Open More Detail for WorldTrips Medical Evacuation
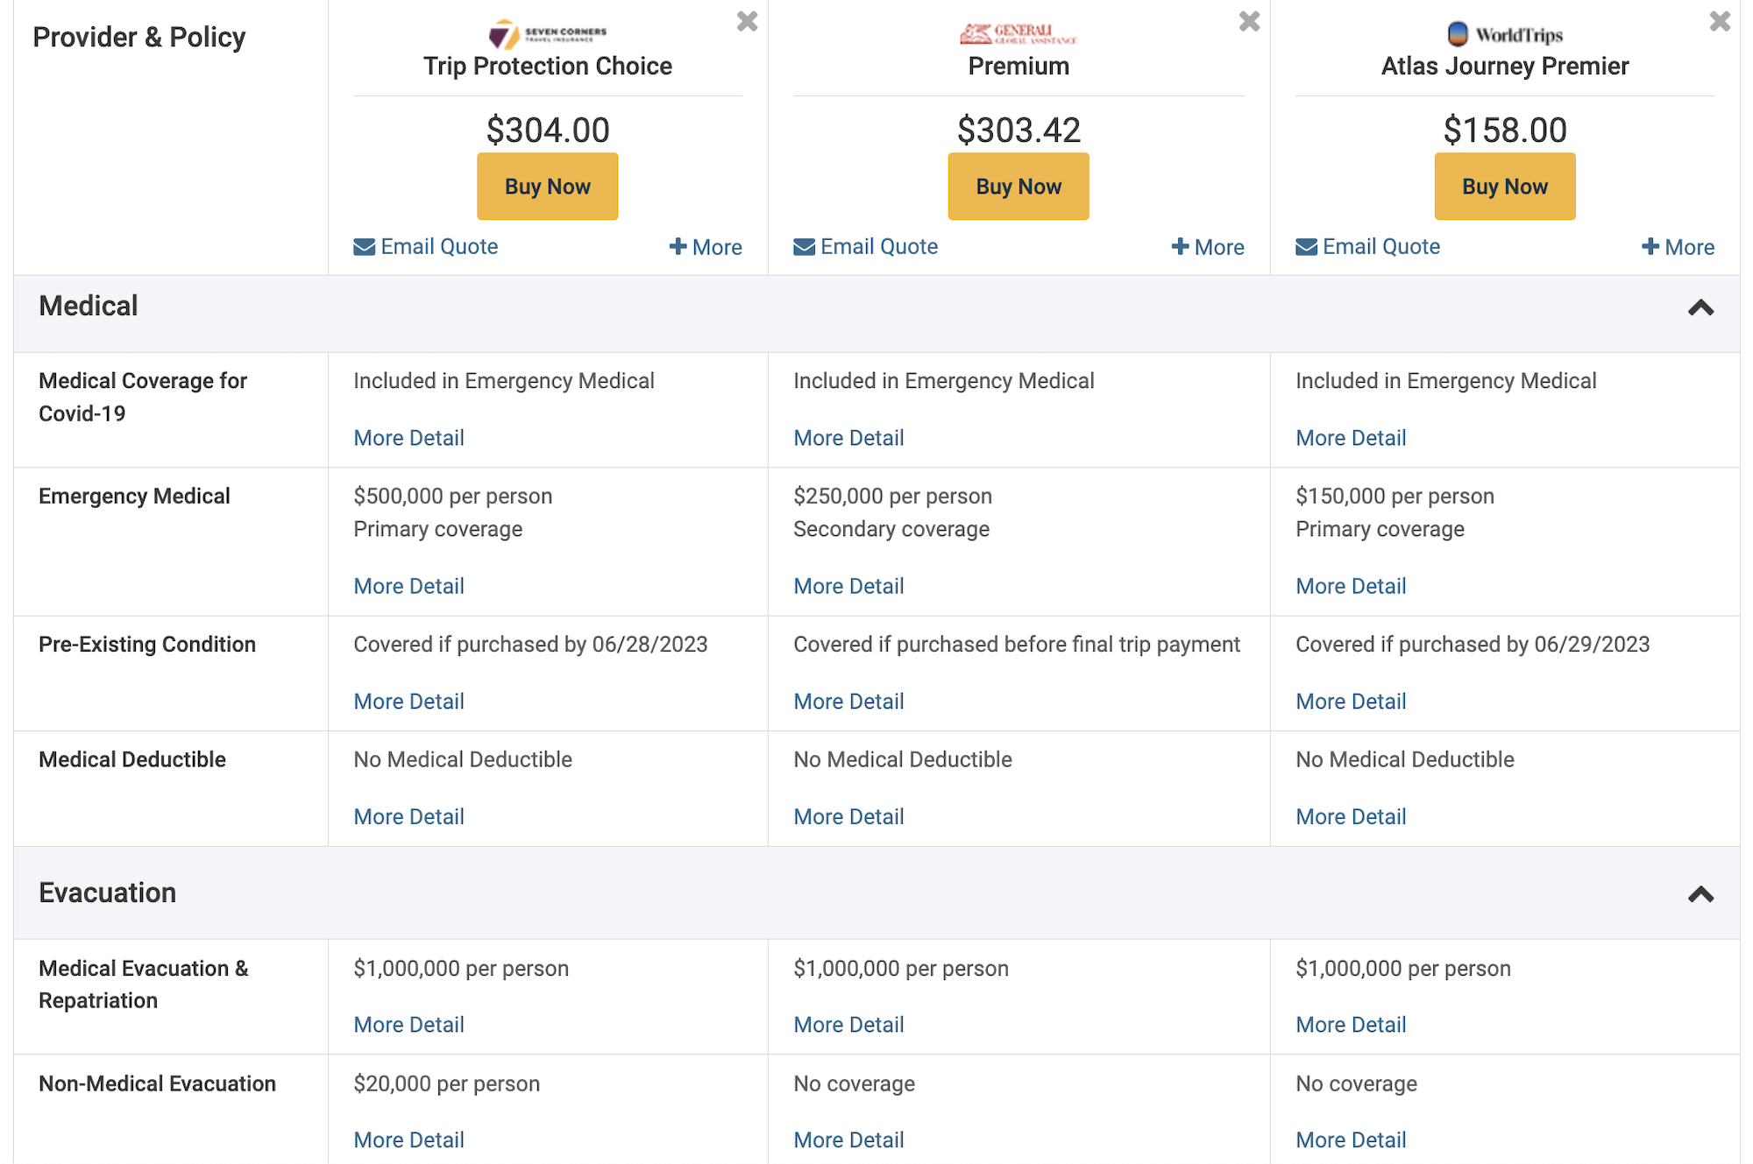Viewport: 1753px width, 1164px height. (1350, 1024)
